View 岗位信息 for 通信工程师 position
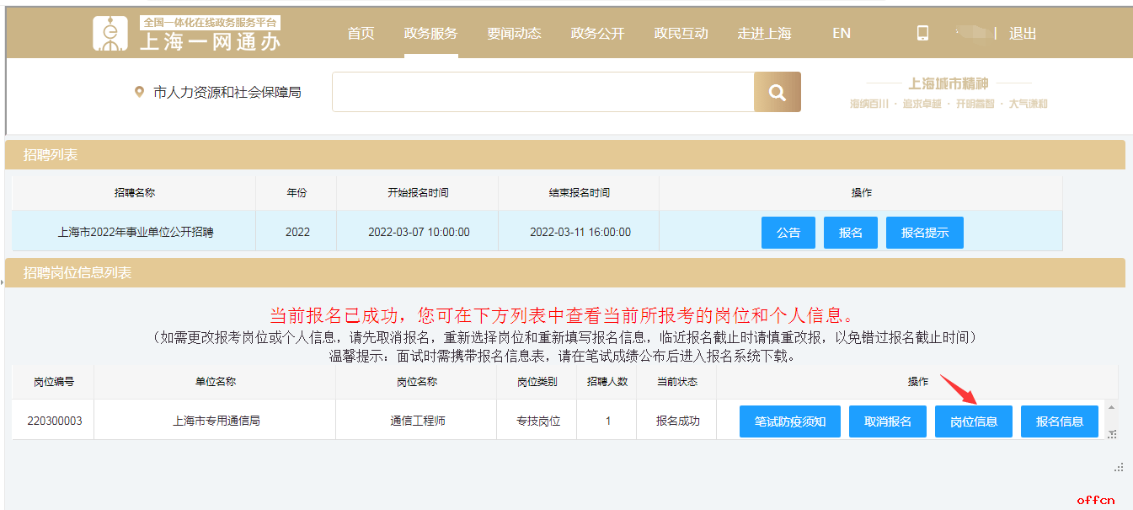1133x510 pixels. coord(974,421)
